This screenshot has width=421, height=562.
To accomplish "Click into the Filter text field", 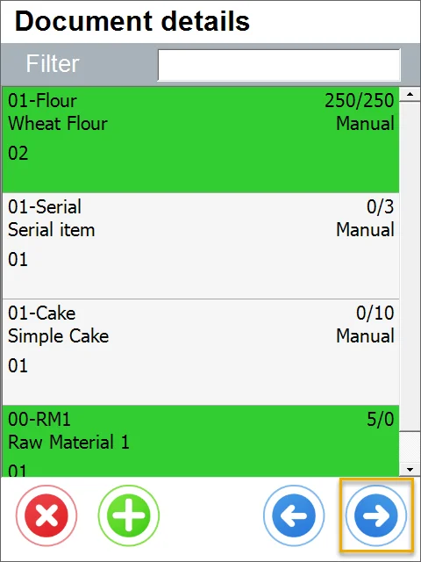I will [x=279, y=65].
